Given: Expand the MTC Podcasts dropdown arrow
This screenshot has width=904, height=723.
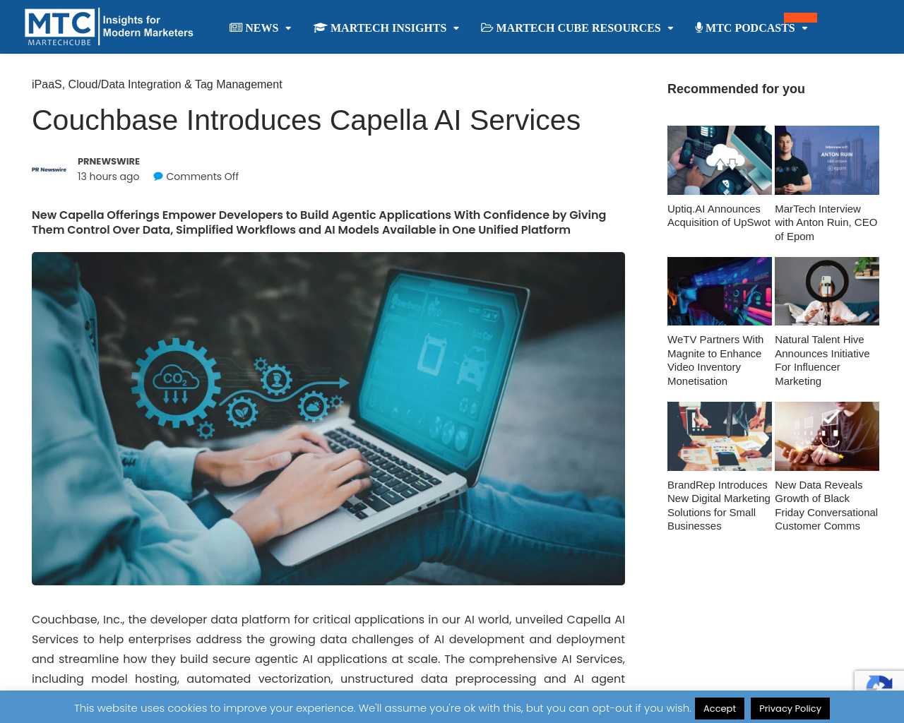Looking at the screenshot, I should pyautogui.click(x=804, y=28).
